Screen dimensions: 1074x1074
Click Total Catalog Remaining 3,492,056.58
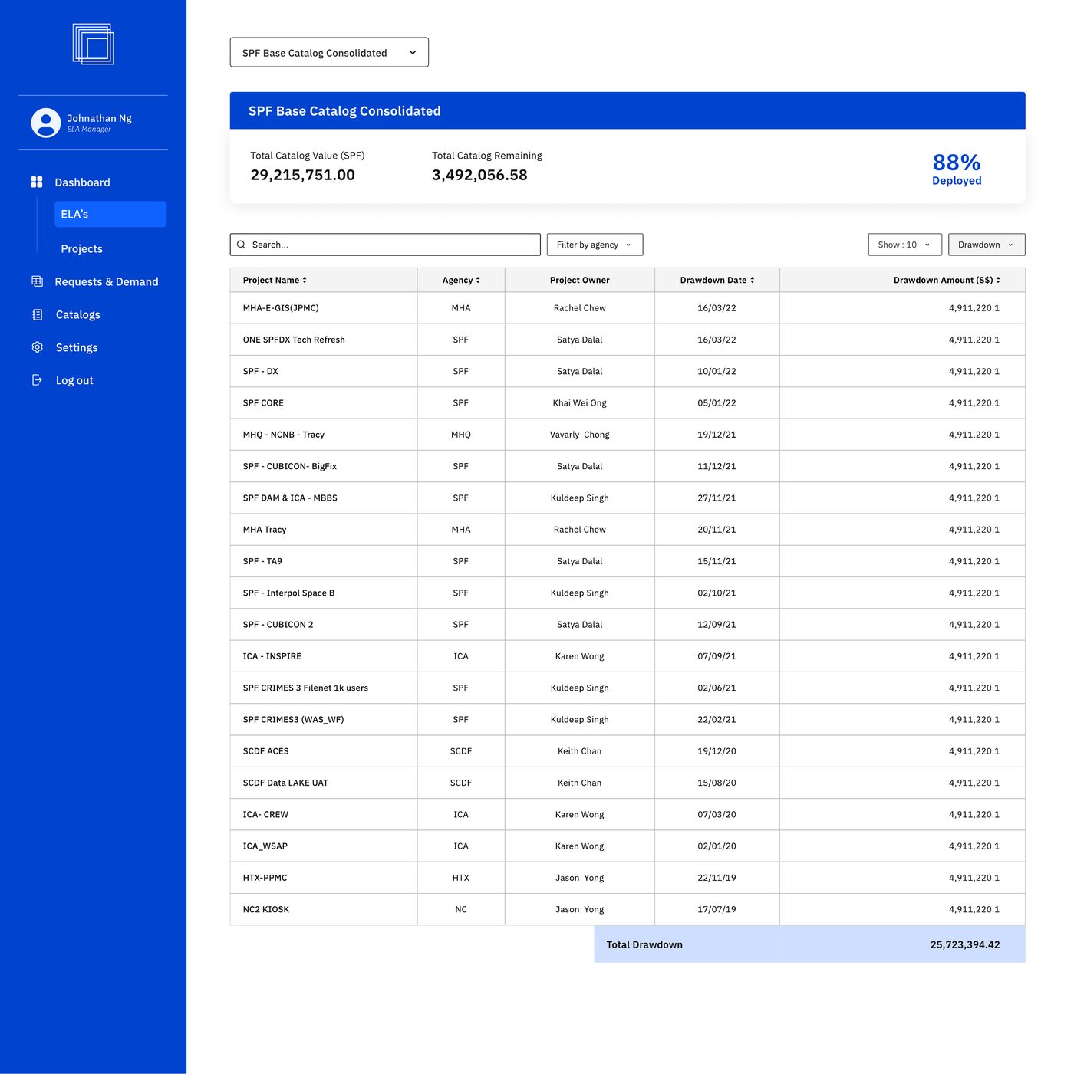(479, 175)
